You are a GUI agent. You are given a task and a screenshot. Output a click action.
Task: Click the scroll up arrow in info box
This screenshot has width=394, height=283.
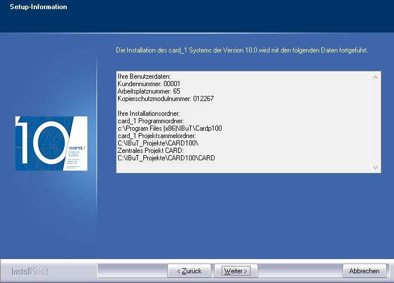pos(375,78)
